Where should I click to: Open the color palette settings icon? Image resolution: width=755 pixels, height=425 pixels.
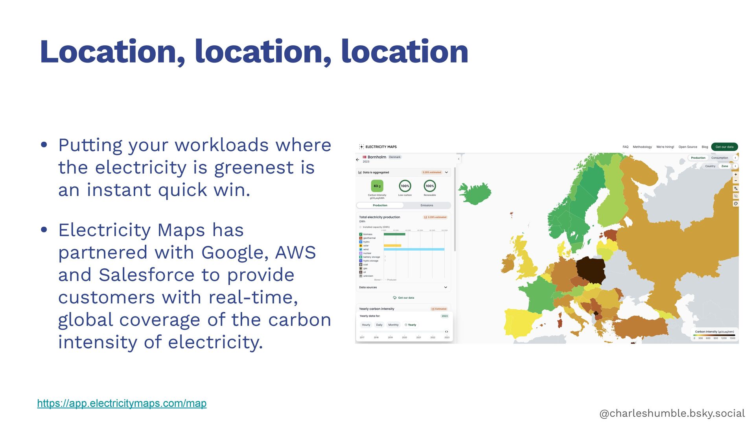click(x=735, y=204)
